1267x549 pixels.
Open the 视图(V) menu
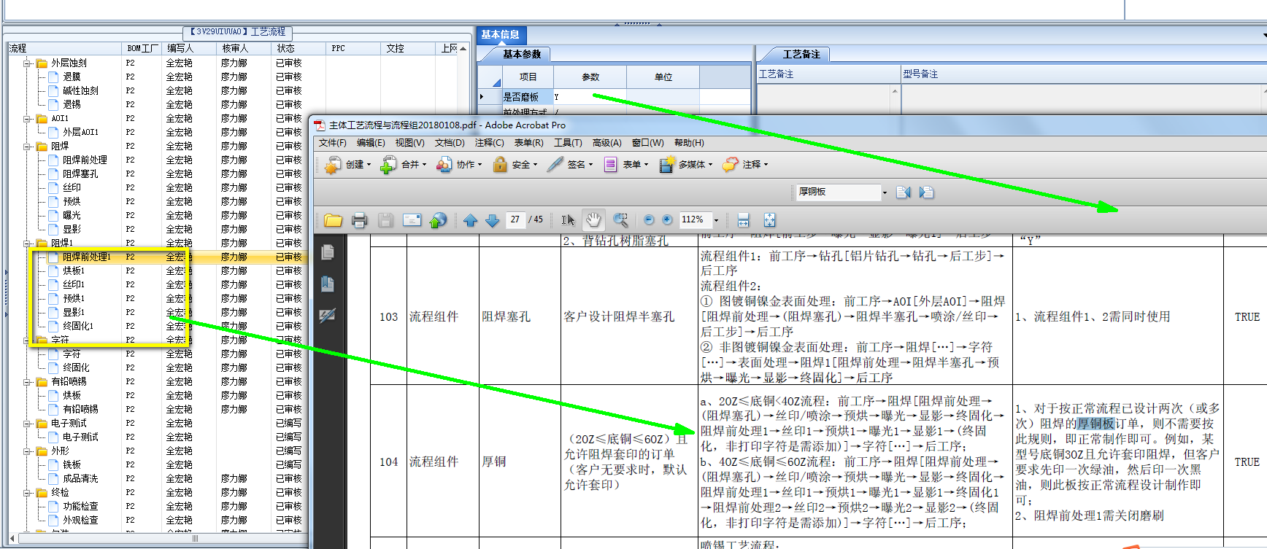click(x=409, y=143)
